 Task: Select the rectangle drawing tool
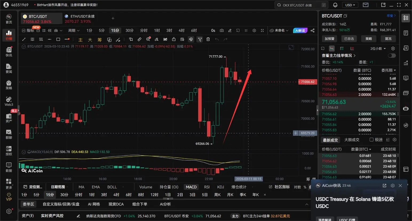[58, 39]
